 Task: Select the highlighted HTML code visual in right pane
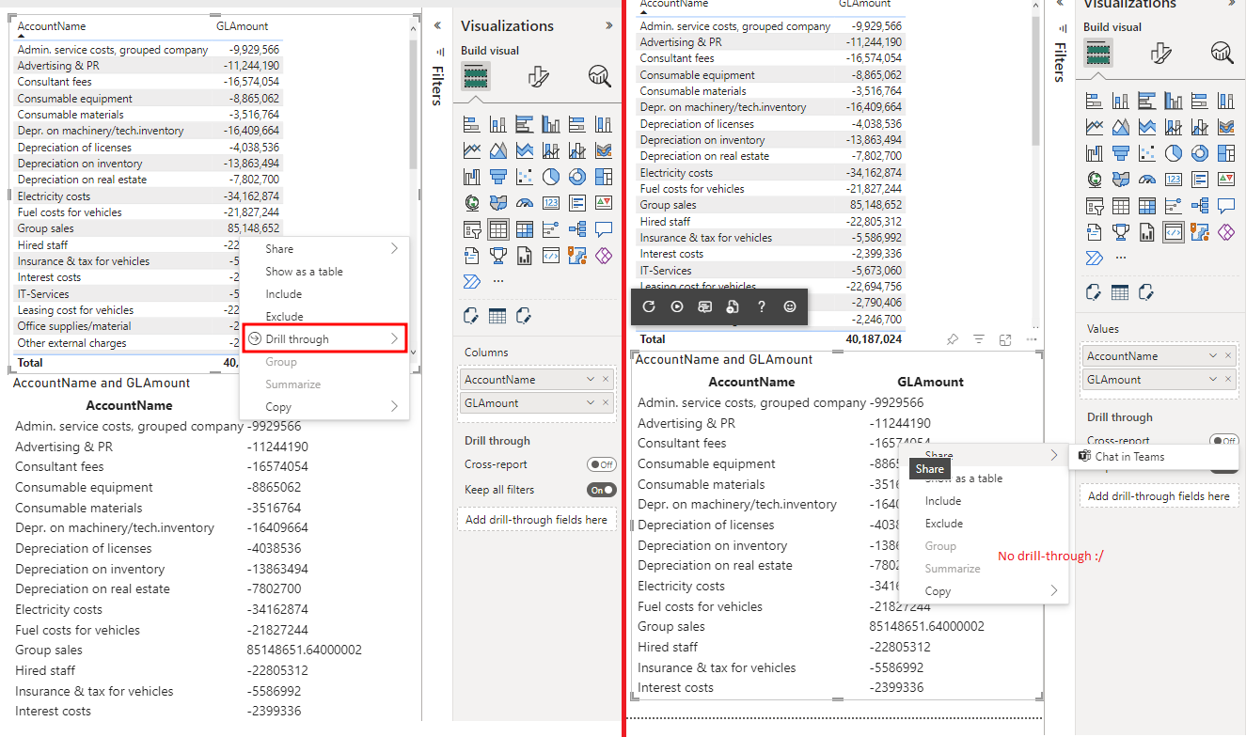point(1174,231)
